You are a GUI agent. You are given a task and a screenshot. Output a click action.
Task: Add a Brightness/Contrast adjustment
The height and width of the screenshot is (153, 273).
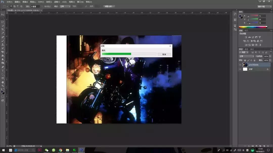pos(246,37)
